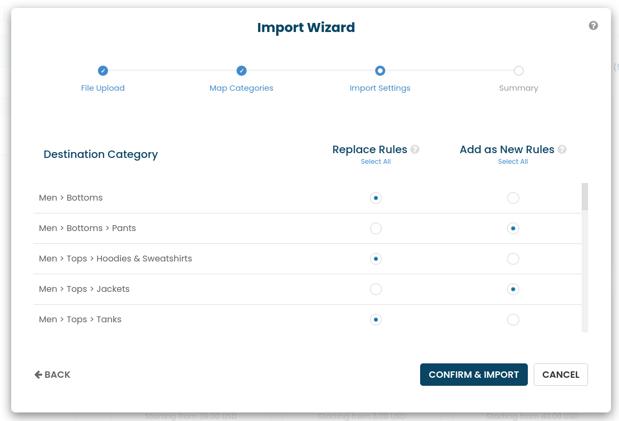Cancel the import wizard
The image size is (619, 421).
coord(560,375)
